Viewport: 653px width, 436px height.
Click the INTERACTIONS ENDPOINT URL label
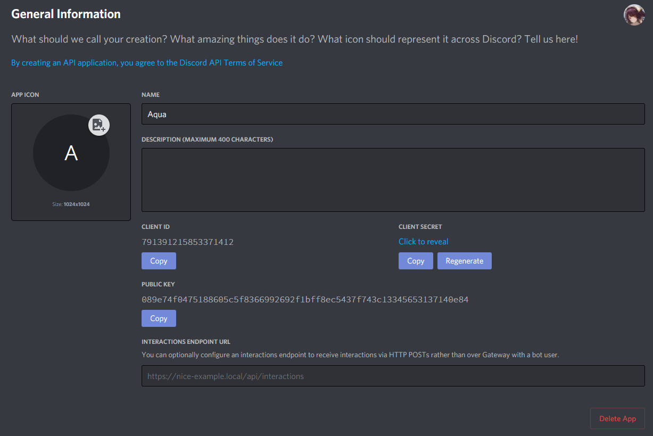pyautogui.click(x=186, y=342)
